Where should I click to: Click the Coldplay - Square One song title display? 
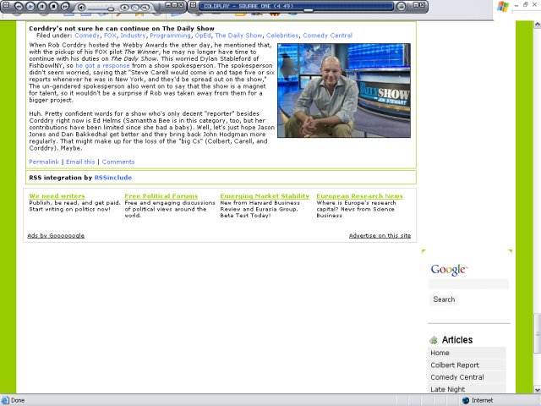[x=249, y=6]
